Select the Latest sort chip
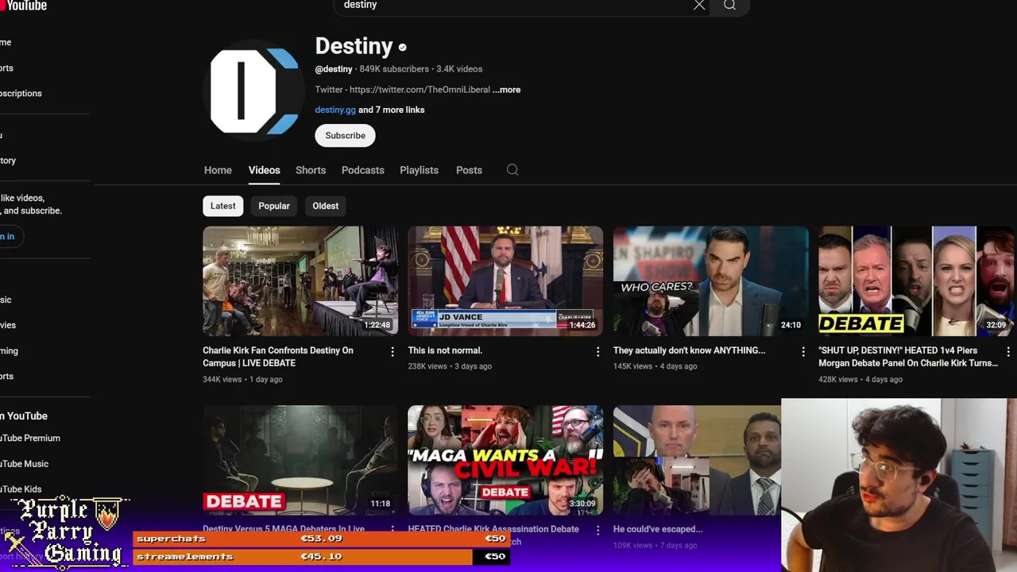Viewport: 1017px width, 572px height. [222, 206]
